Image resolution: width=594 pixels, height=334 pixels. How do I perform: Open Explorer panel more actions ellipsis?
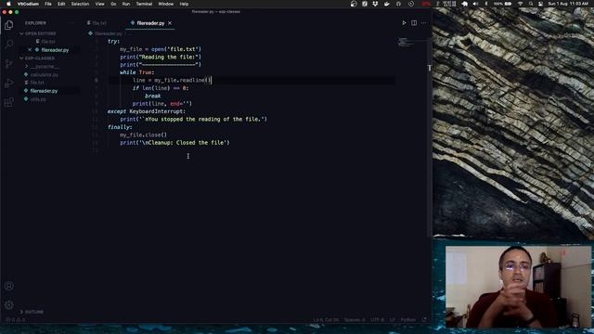(71, 23)
